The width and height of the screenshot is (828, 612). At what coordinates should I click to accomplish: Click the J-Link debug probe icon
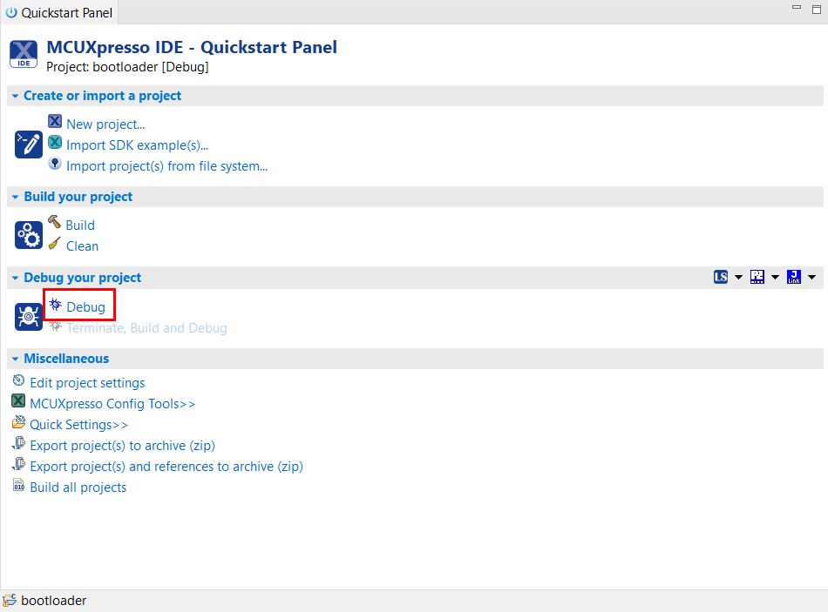click(794, 277)
